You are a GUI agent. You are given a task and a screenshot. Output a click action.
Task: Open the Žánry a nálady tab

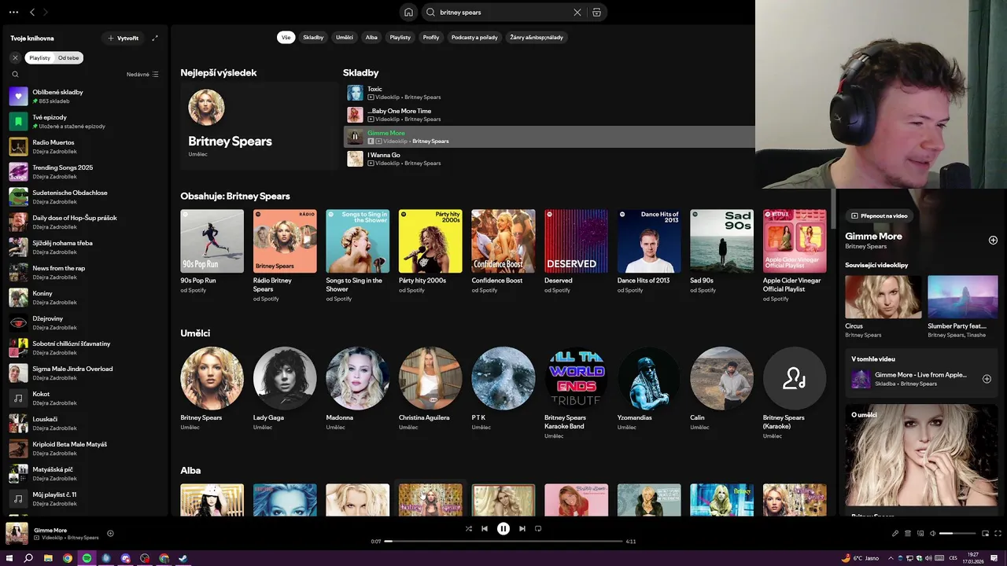(x=537, y=37)
